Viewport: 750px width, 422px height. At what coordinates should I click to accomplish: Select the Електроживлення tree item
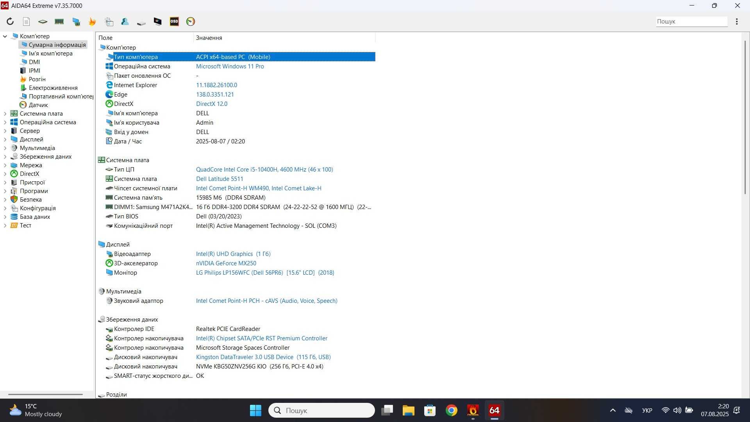[49, 88]
